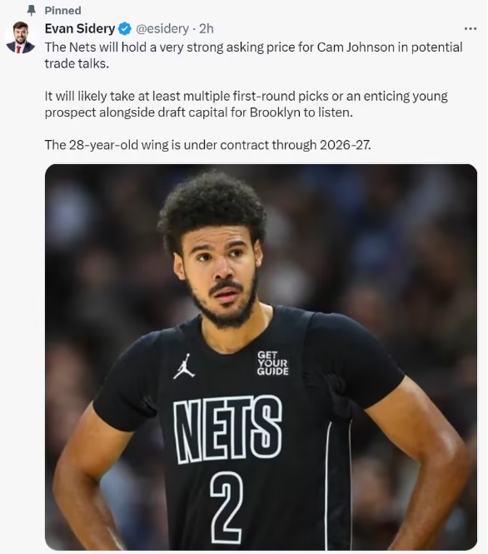Open the Evan Sidery display name link
The height and width of the screenshot is (554, 488).
coord(80,28)
